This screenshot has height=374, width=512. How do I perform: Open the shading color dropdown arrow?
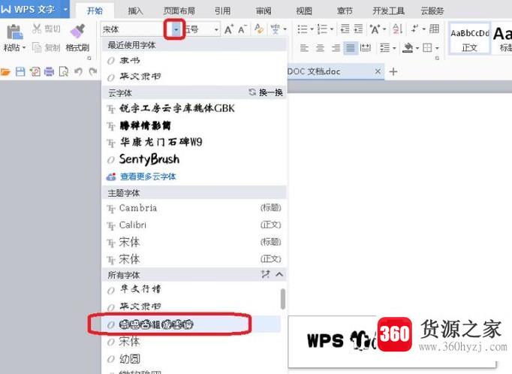point(417,48)
